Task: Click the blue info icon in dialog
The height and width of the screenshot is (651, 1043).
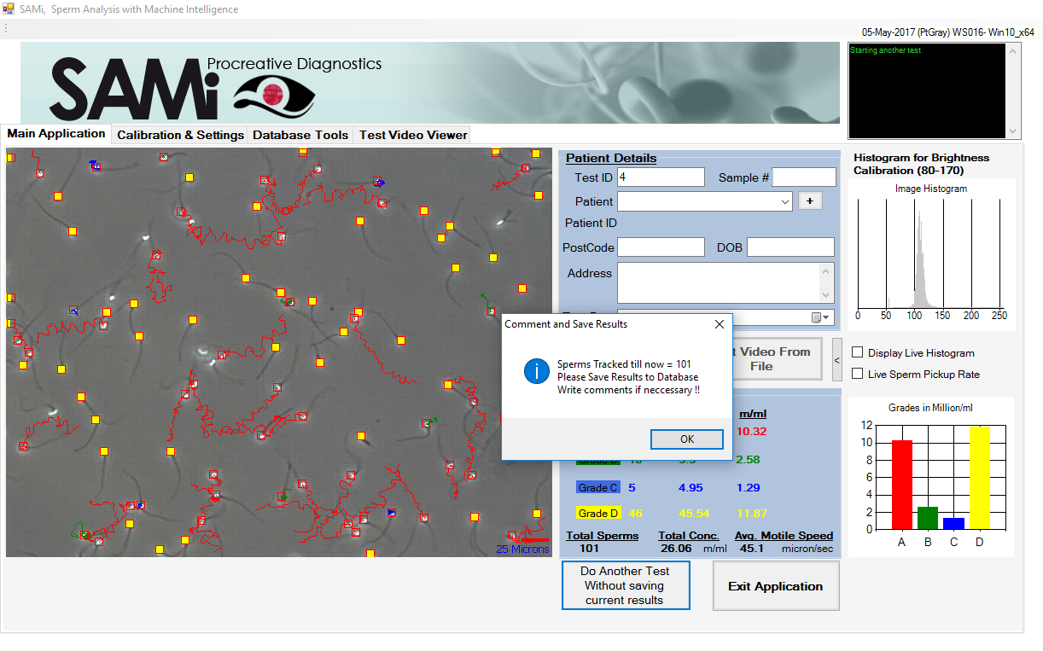Action: (x=537, y=371)
